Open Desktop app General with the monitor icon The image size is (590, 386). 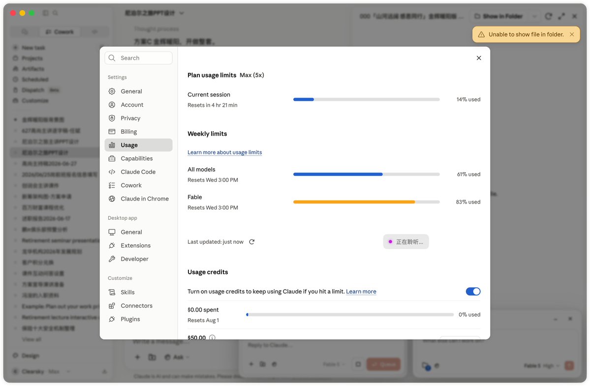point(138,232)
